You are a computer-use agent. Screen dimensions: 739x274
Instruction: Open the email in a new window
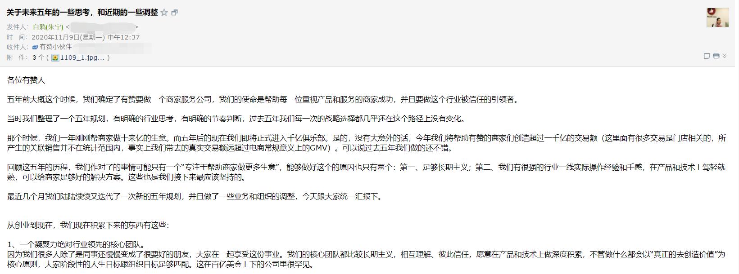coord(175,13)
